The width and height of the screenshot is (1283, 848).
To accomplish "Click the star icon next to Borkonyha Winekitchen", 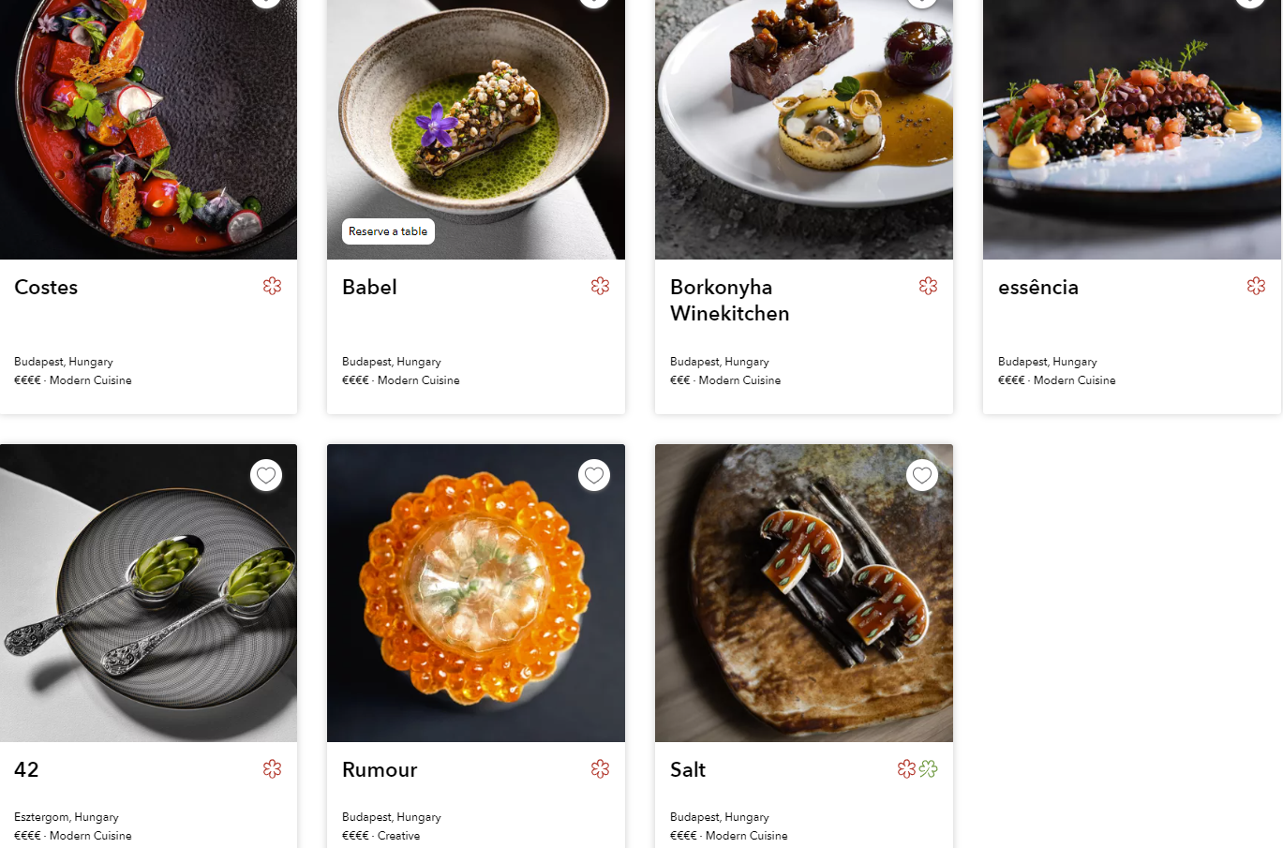I will (x=929, y=286).
